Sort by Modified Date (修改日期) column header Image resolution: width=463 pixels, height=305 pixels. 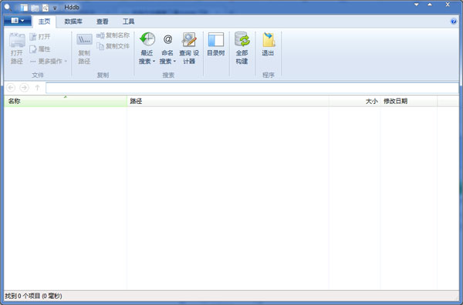pos(409,101)
